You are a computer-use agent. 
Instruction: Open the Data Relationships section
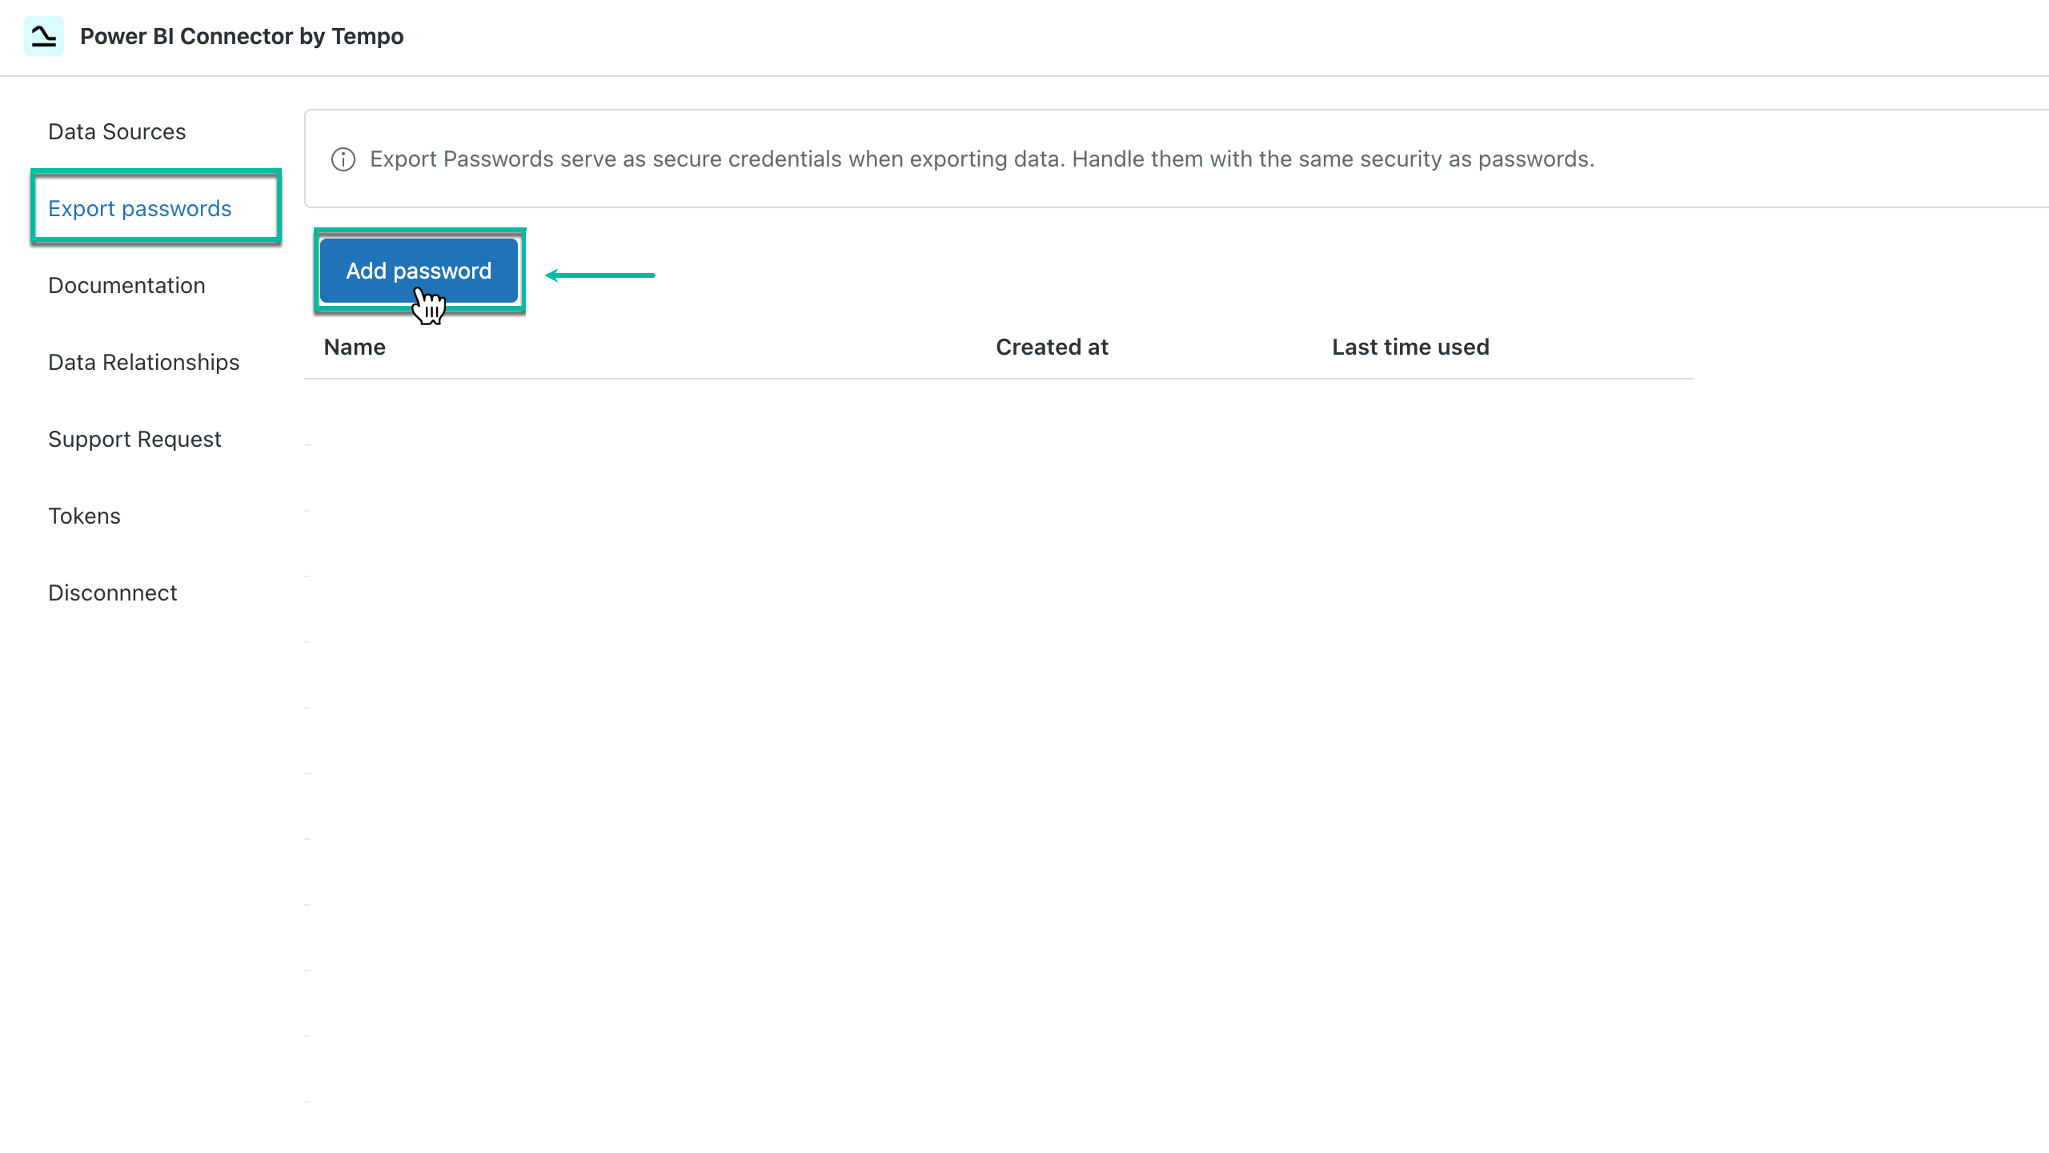(x=144, y=362)
